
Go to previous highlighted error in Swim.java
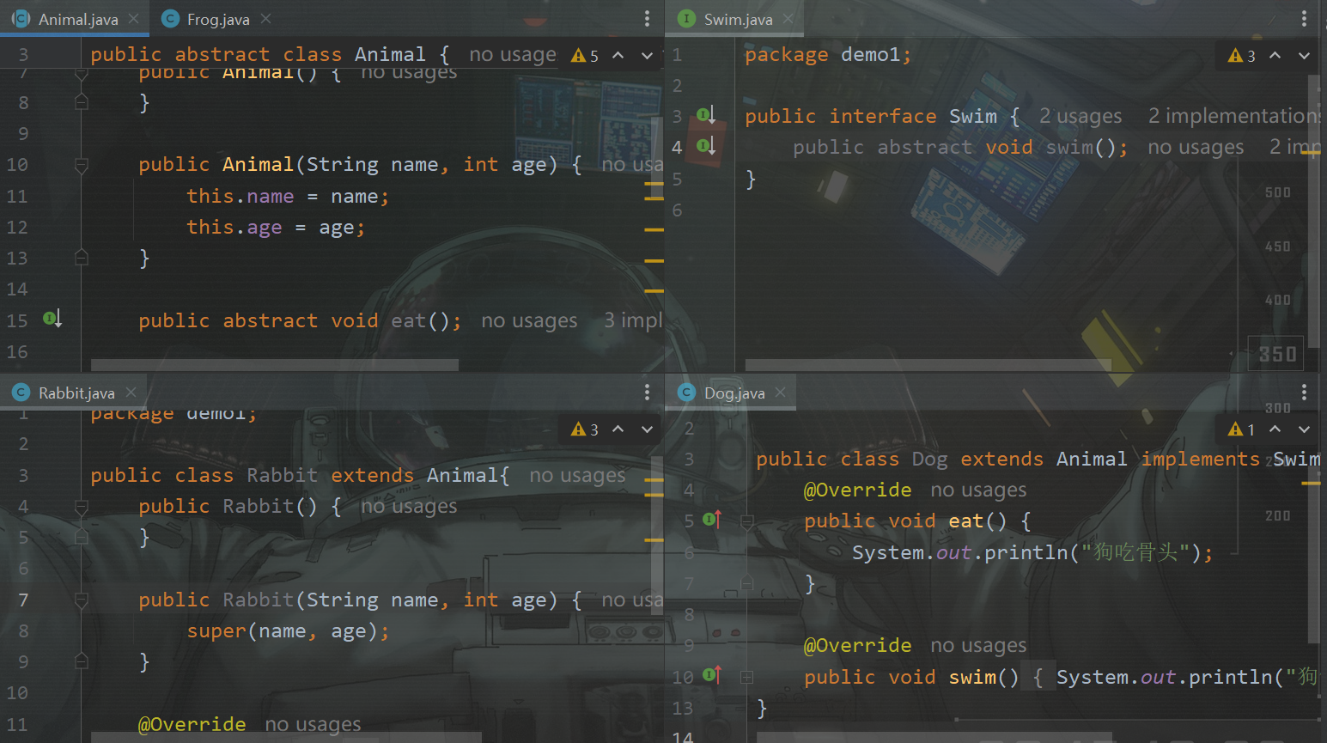(1275, 56)
